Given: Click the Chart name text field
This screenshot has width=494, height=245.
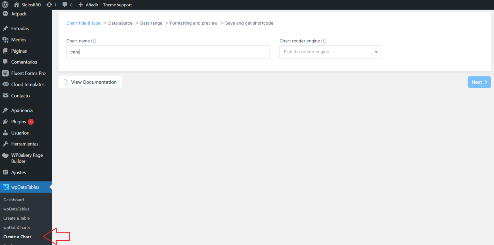Looking at the screenshot, I should pyautogui.click(x=168, y=52).
